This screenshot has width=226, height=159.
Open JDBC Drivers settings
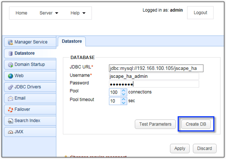[x=30, y=87]
